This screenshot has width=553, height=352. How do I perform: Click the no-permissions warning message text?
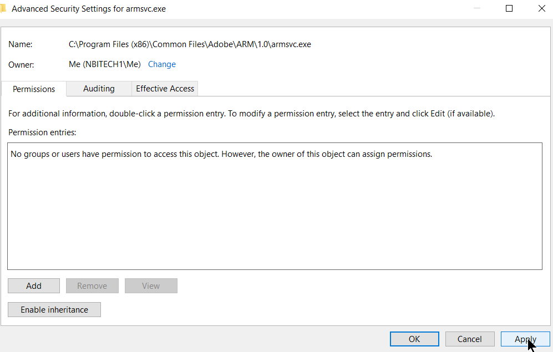(221, 154)
